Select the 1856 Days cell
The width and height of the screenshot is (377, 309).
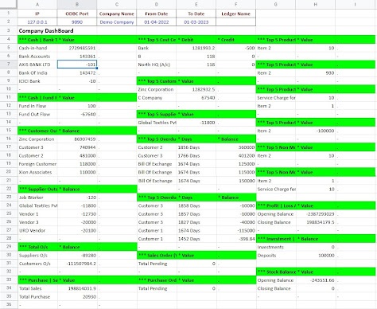196,147
